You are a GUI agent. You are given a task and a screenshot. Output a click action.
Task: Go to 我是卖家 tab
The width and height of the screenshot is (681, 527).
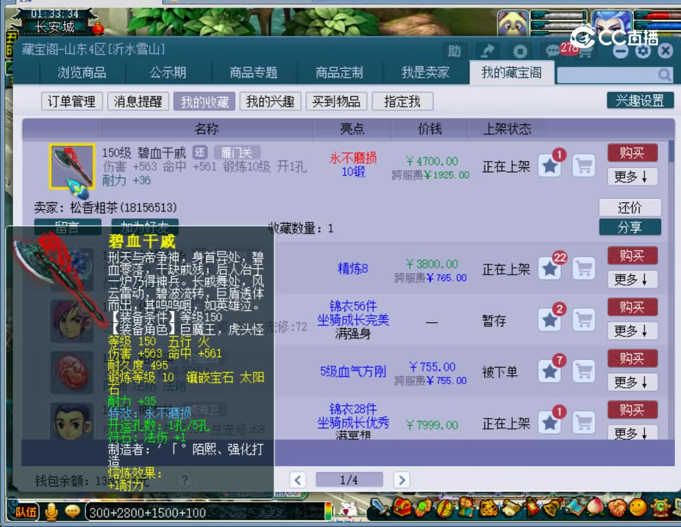[425, 73]
